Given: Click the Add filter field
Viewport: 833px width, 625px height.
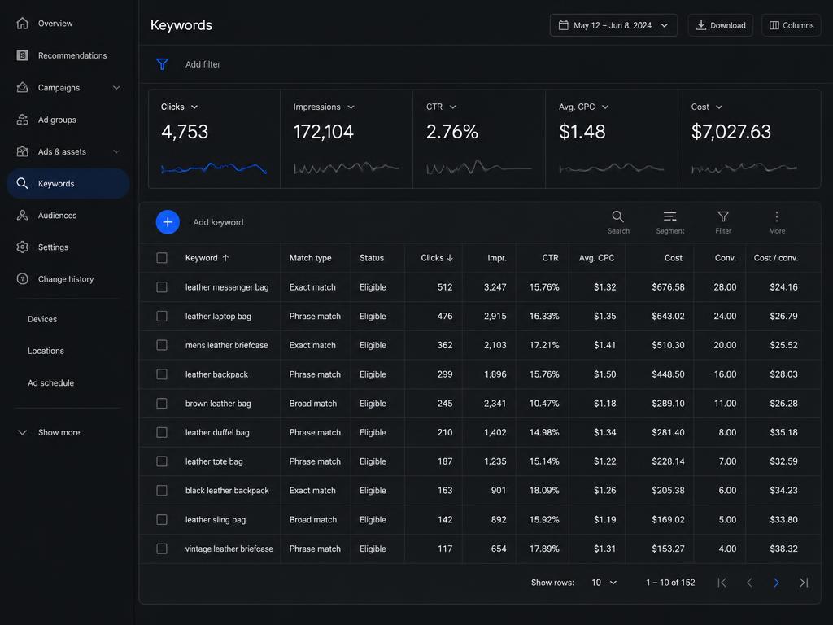Looking at the screenshot, I should (x=203, y=64).
